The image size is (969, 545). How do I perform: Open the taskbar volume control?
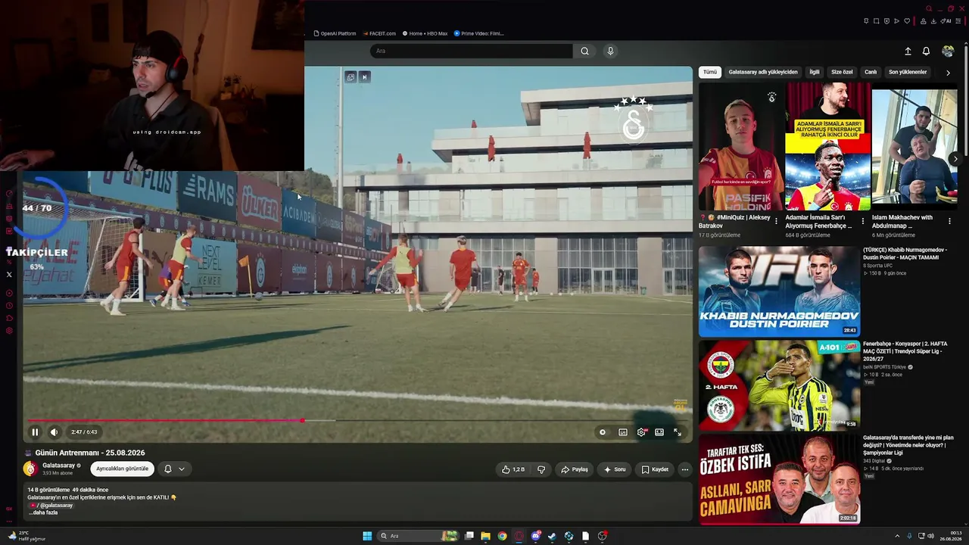point(930,536)
